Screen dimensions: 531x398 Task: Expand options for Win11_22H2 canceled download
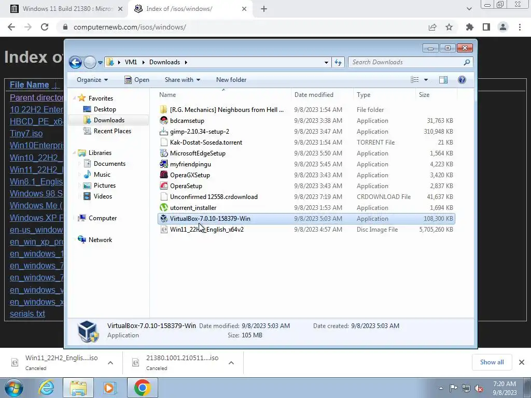110,363
